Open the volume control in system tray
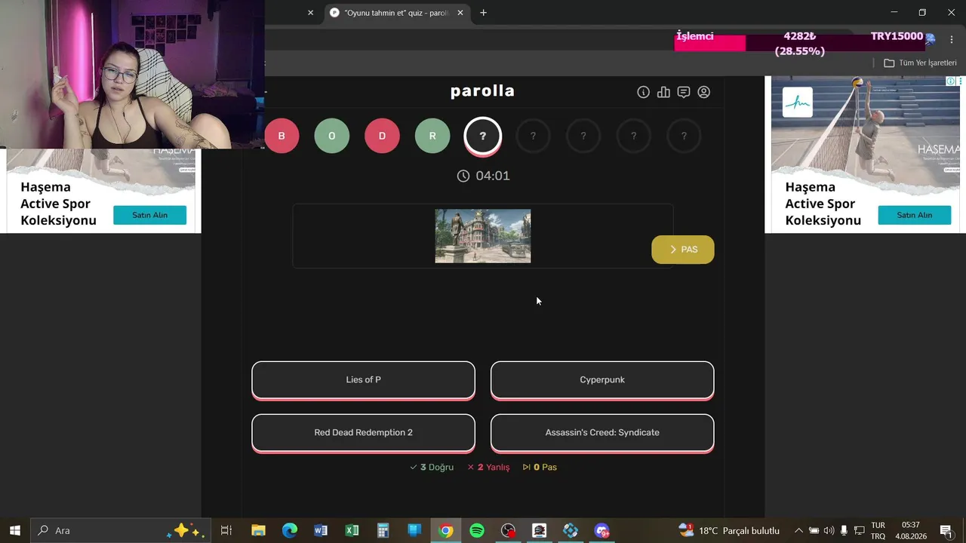The image size is (966, 543). (x=829, y=530)
